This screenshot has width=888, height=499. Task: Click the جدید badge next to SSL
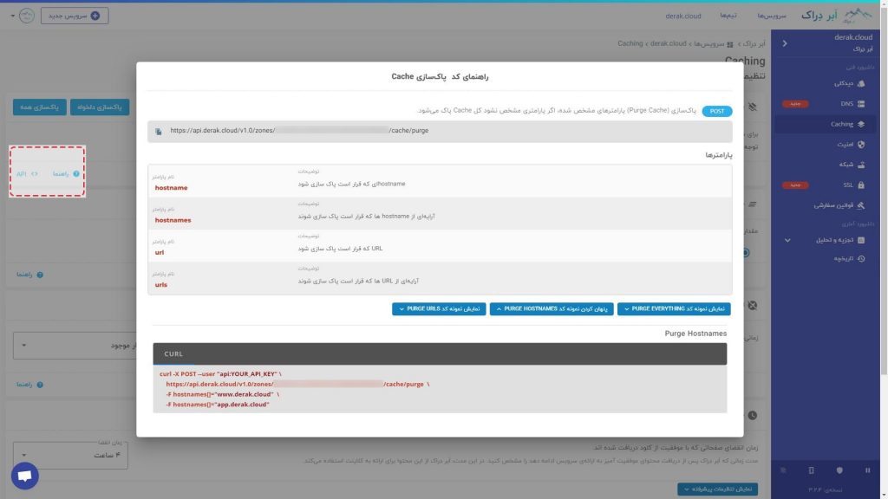coord(795,185)
